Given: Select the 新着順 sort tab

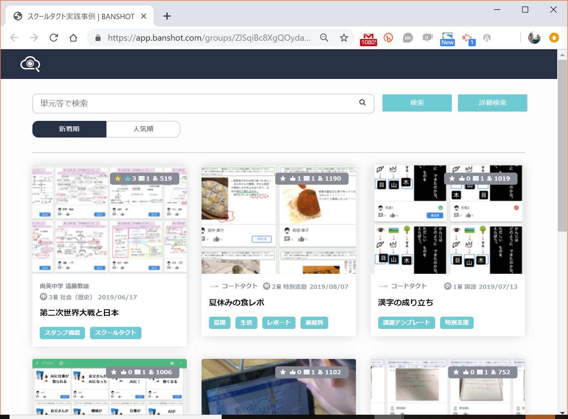Looking at the screenshot, I should 69,129.
